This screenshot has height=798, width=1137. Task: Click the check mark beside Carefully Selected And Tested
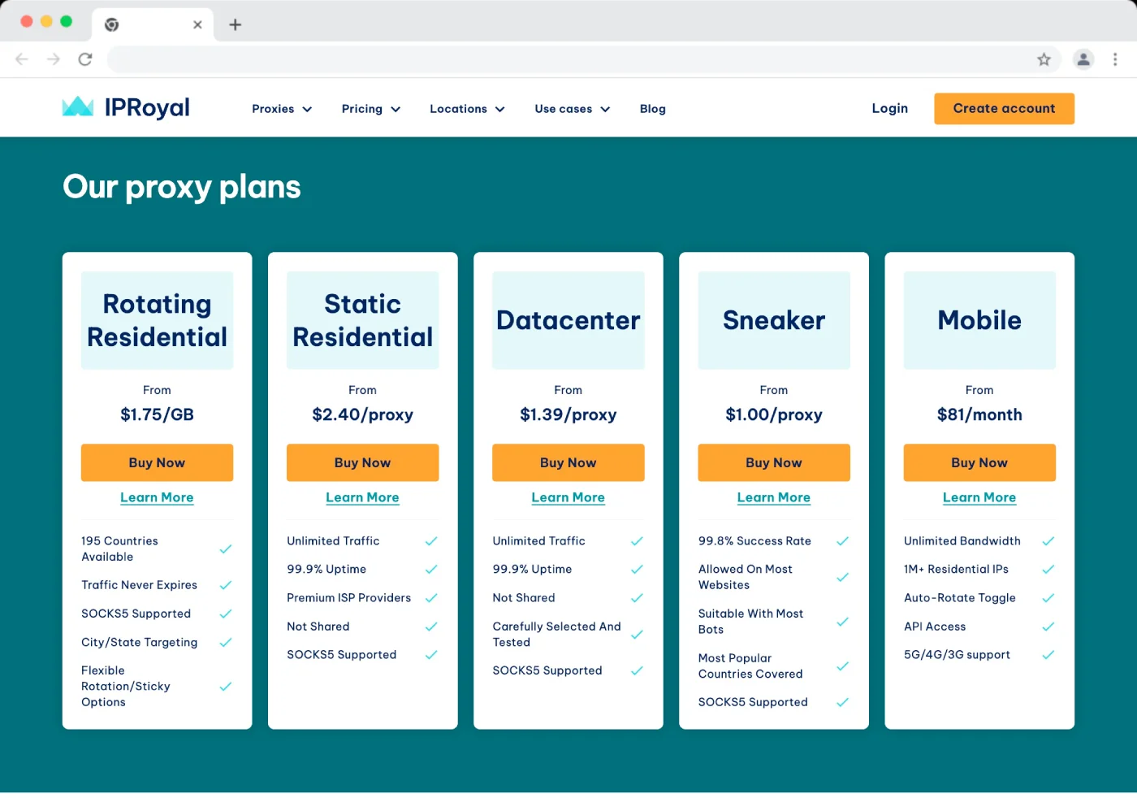coord(637,634)
